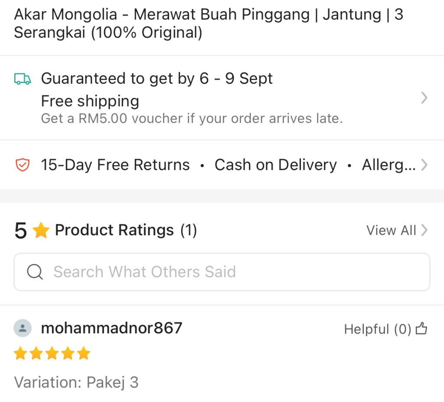Image resolution: width=444 pixels, height=402 pixels.
Task: Tap the thumbs-up helpful icon
Action: pos(421,329)
